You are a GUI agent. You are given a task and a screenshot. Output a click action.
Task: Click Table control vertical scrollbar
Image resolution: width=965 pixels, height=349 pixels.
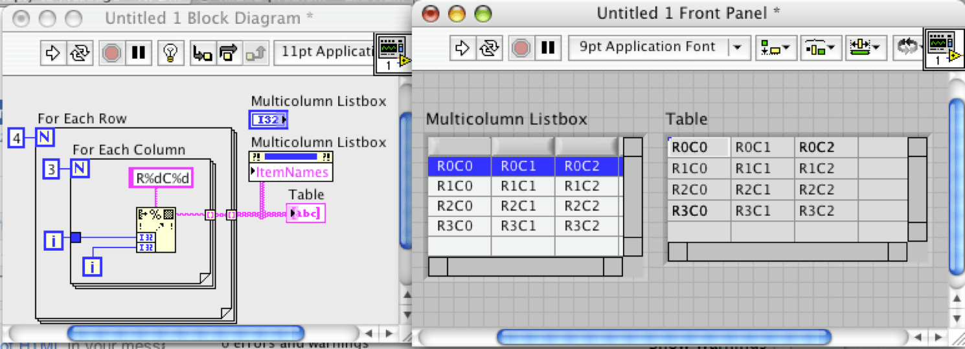coord(917,189)
